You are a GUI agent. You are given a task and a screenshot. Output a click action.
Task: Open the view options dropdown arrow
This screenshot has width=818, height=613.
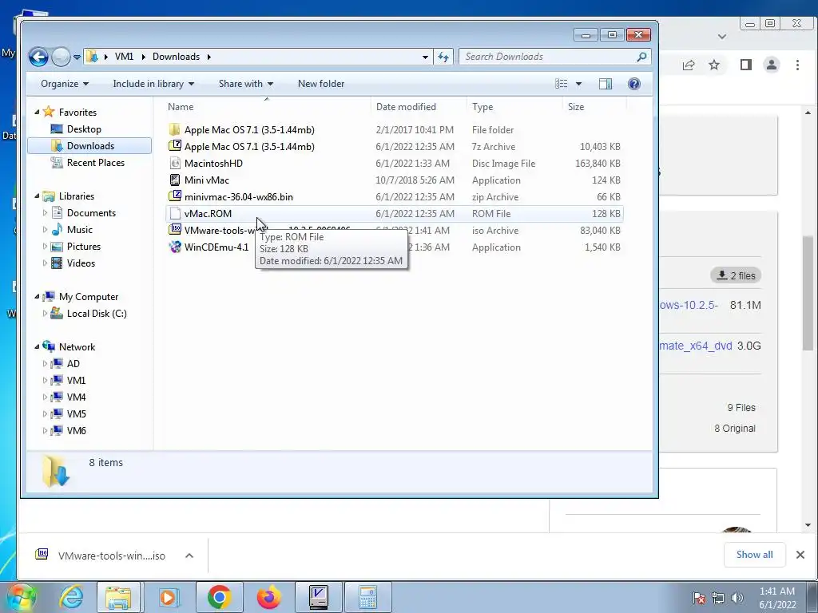point(578,84)
